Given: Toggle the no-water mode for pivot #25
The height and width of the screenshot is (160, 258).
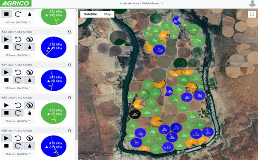Looking at the screenshot, I should [30, 105].
